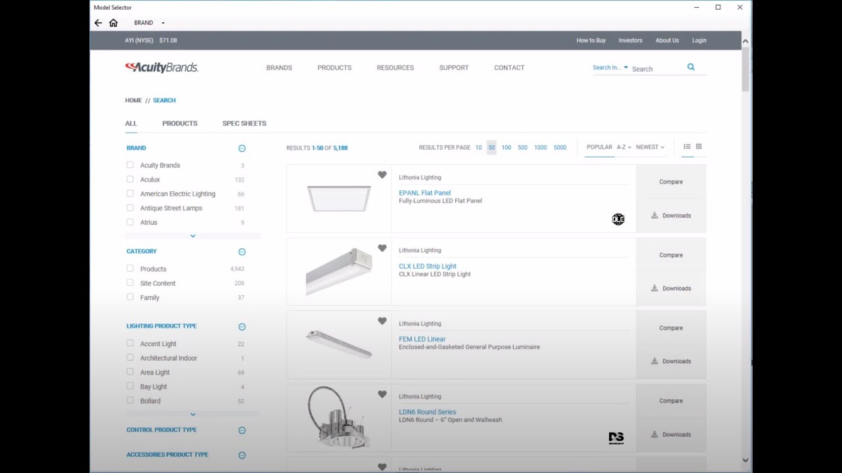Open the Search In dropdown
The width and height of the screenshot is (842, 473).
click(x=610, y=68)
